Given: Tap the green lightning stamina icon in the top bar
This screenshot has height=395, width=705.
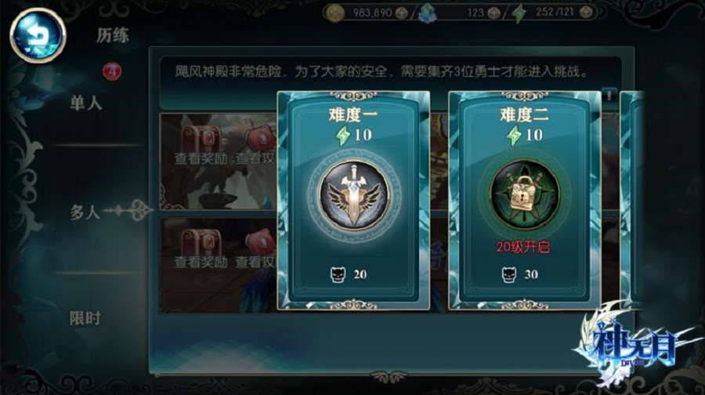Looking at the screenshot, I should point(520,13).
